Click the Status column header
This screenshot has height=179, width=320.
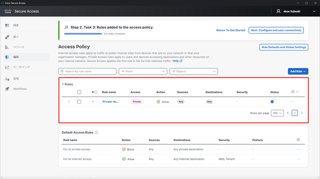[x=274, y=92]
